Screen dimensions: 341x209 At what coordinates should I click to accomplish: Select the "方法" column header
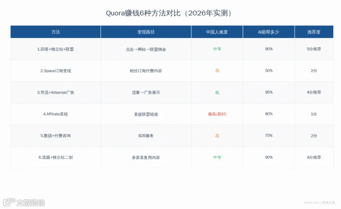pyautogui.click(x=55, y=32)
